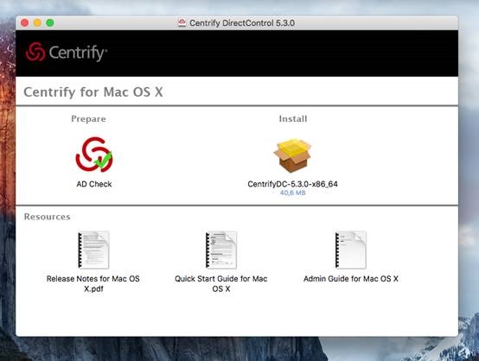
Task: Open the AD Check icon
Action: click(94, 155)
